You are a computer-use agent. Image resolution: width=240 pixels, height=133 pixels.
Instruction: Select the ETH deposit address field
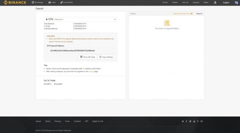(x=81, y=51)
